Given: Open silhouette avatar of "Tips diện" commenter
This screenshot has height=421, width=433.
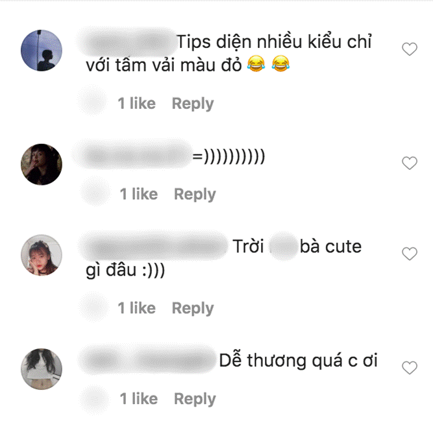Looking at the screenshot, I should [42, 51].
